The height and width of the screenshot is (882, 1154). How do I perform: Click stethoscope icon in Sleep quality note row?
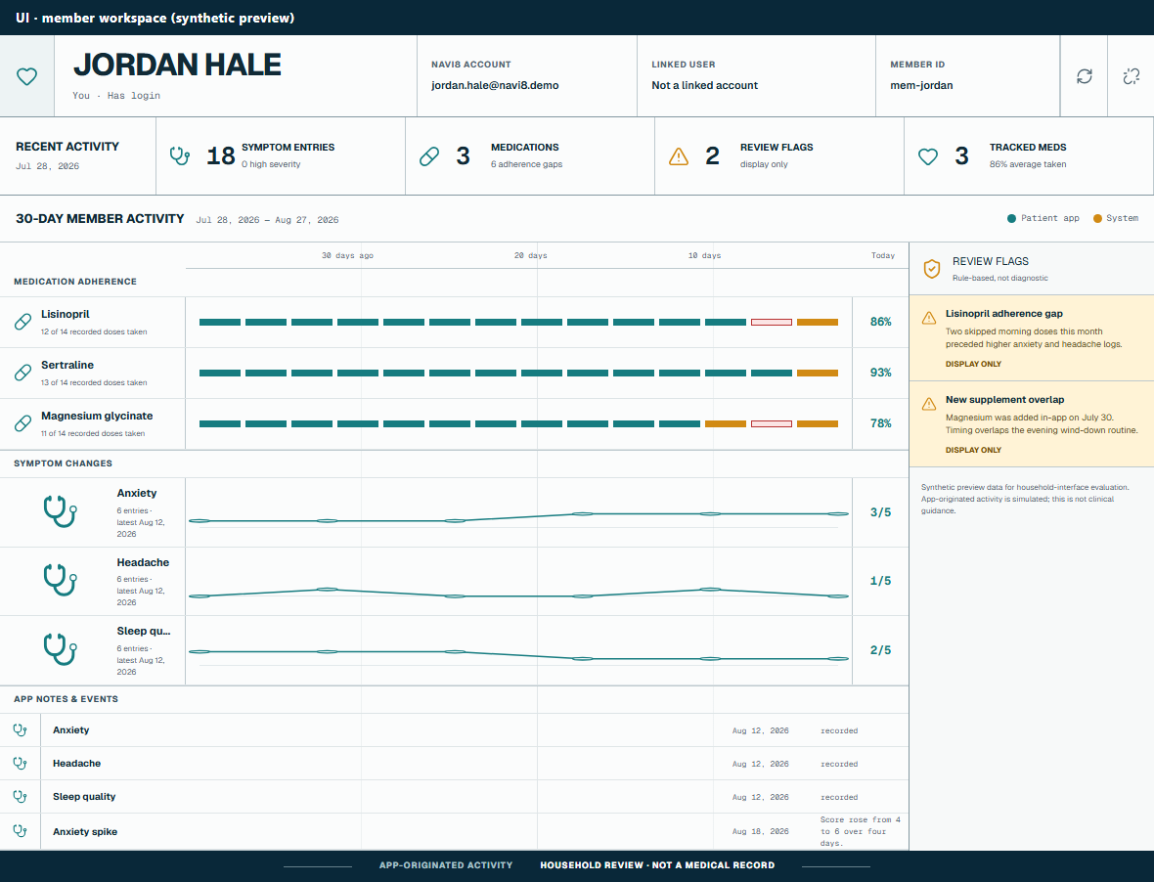click(x=21, y=797)
